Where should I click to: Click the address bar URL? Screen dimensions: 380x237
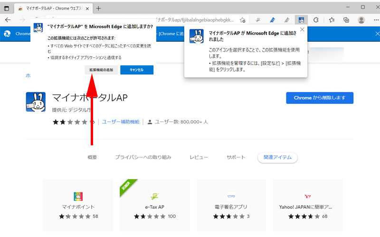[195, 20]
